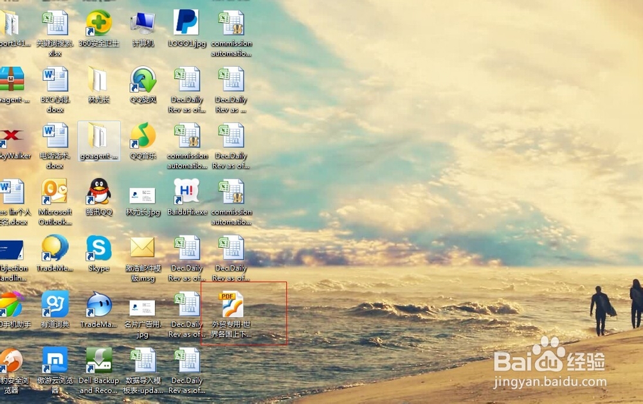This screenshot has height=404, width=643.
Task: Select the Dec.Daily Rev file beside 数据导入模板表
Action: [x=187, y=360]
